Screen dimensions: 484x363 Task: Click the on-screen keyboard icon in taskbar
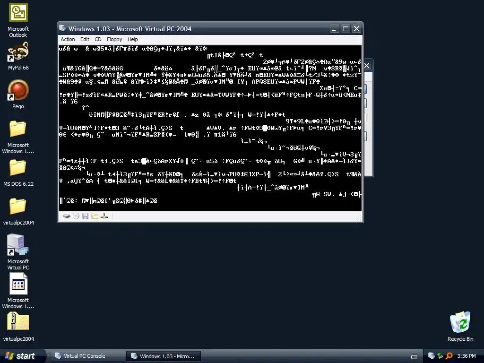pyautogui.click(x=414, y=356)
